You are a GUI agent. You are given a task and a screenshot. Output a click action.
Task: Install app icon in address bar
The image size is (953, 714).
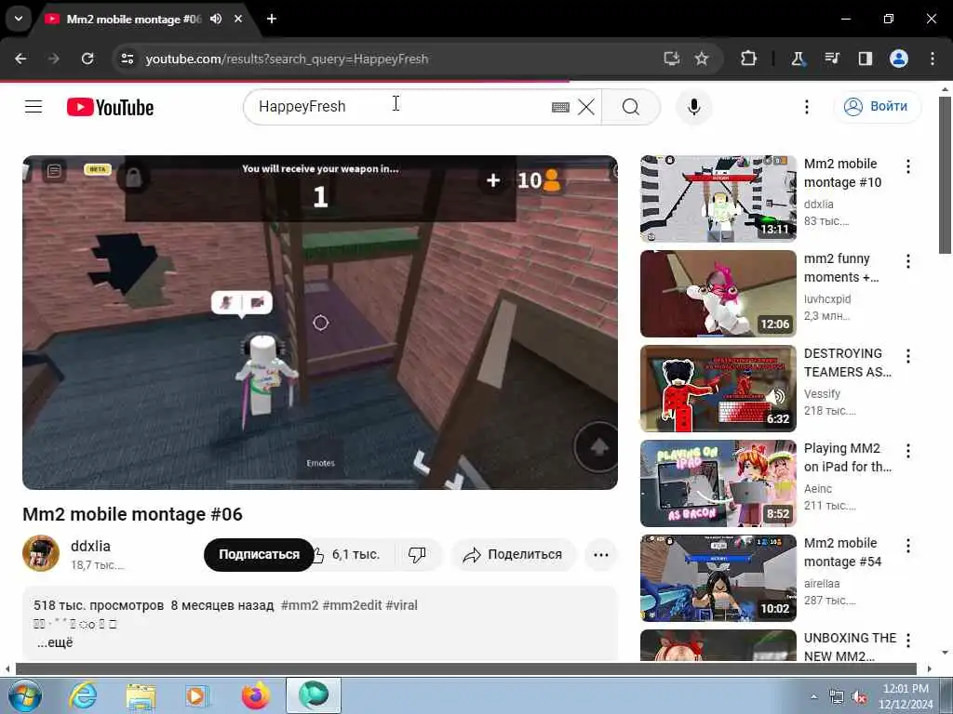pos(671,59)
